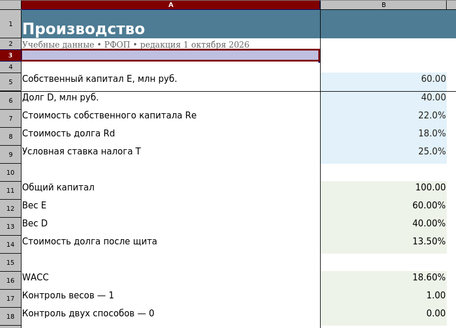456x328 pixels.
Task: Click value 100.00 total capital
Action: point(383,190)
